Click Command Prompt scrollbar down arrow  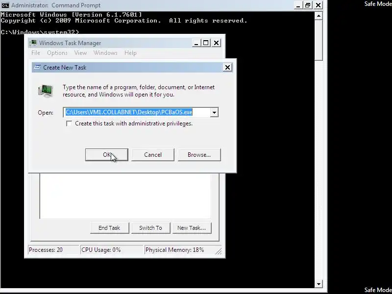[x=318, y=284]
